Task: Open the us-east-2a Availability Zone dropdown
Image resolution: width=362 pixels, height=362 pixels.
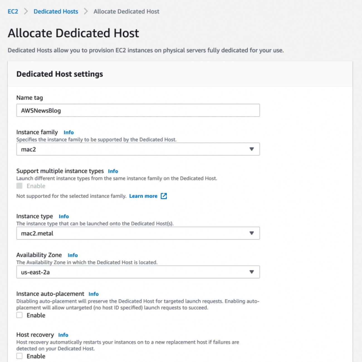Action: 138,272
